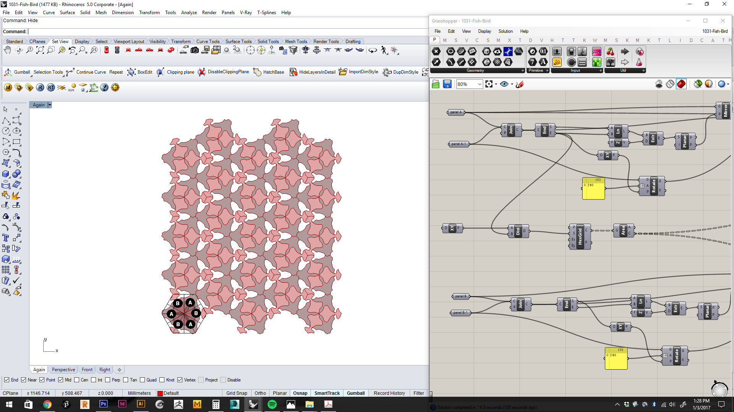
Task: Expand the Again viewport title dropdown arrow
Action: point(50,105)
